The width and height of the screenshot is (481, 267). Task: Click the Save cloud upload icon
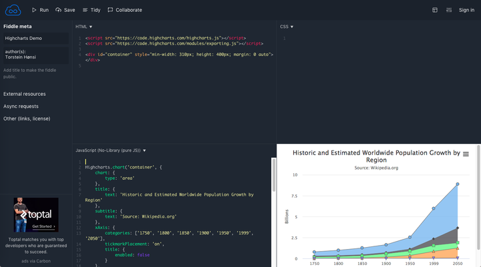(58, 10)
